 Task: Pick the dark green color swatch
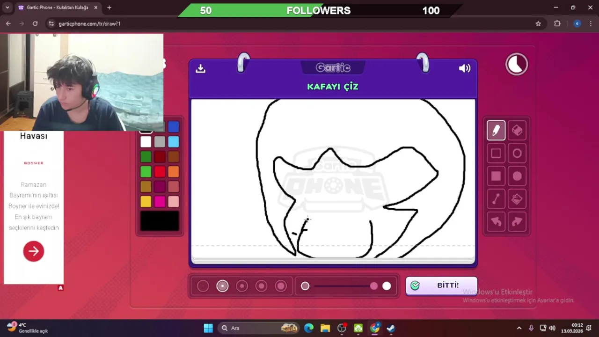146,157
